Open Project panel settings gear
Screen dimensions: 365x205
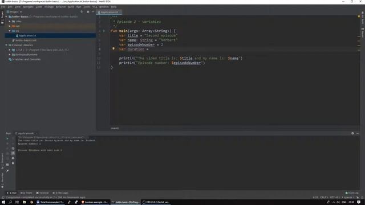pos(88,12)
